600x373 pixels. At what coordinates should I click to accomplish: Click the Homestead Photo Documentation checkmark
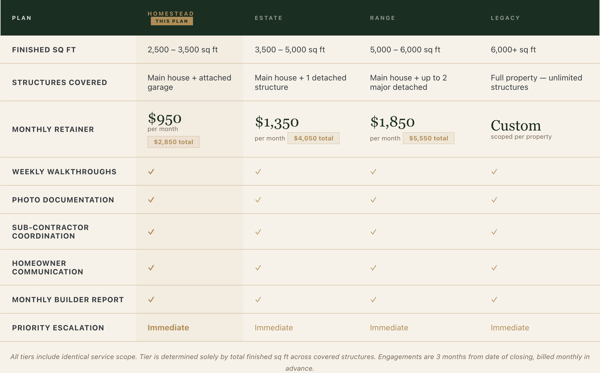[151, 200]
